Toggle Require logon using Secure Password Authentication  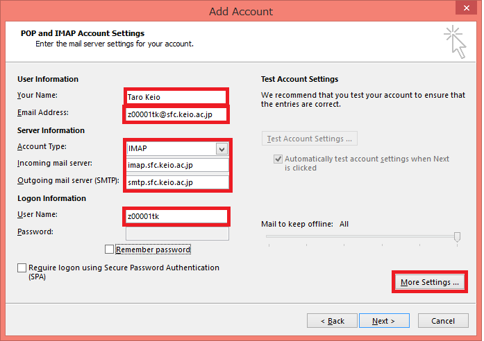pos(22,268)
